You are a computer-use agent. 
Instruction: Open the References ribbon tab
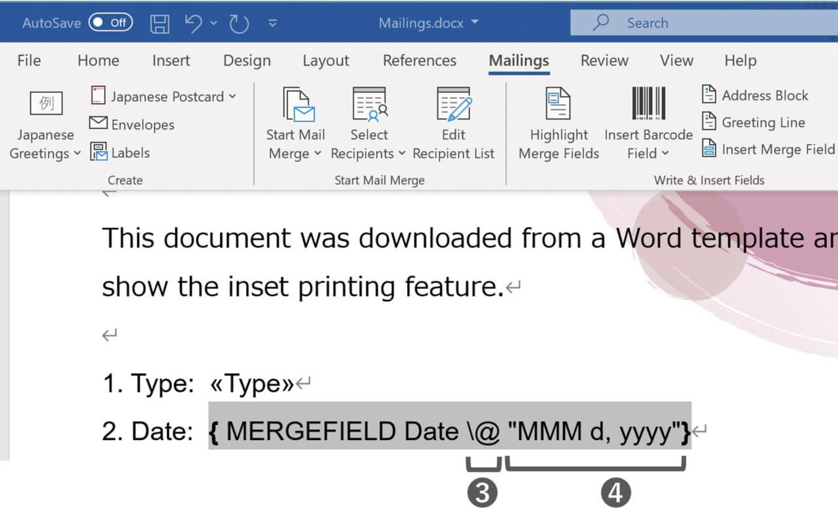(419, 60)
